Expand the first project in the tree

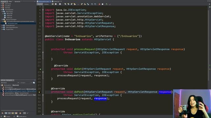pos(1,4)
